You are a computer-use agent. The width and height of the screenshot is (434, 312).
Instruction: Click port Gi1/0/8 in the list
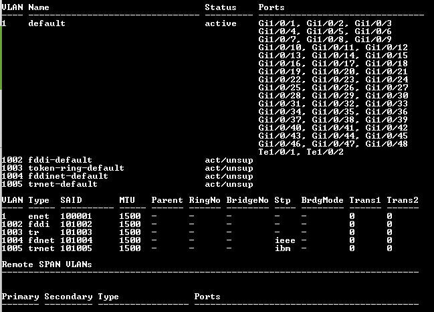(325, 40)
